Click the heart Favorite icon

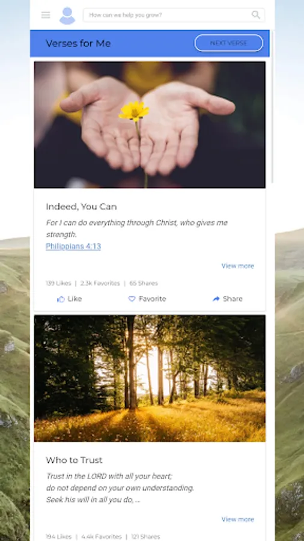click(x=132, y=299)
